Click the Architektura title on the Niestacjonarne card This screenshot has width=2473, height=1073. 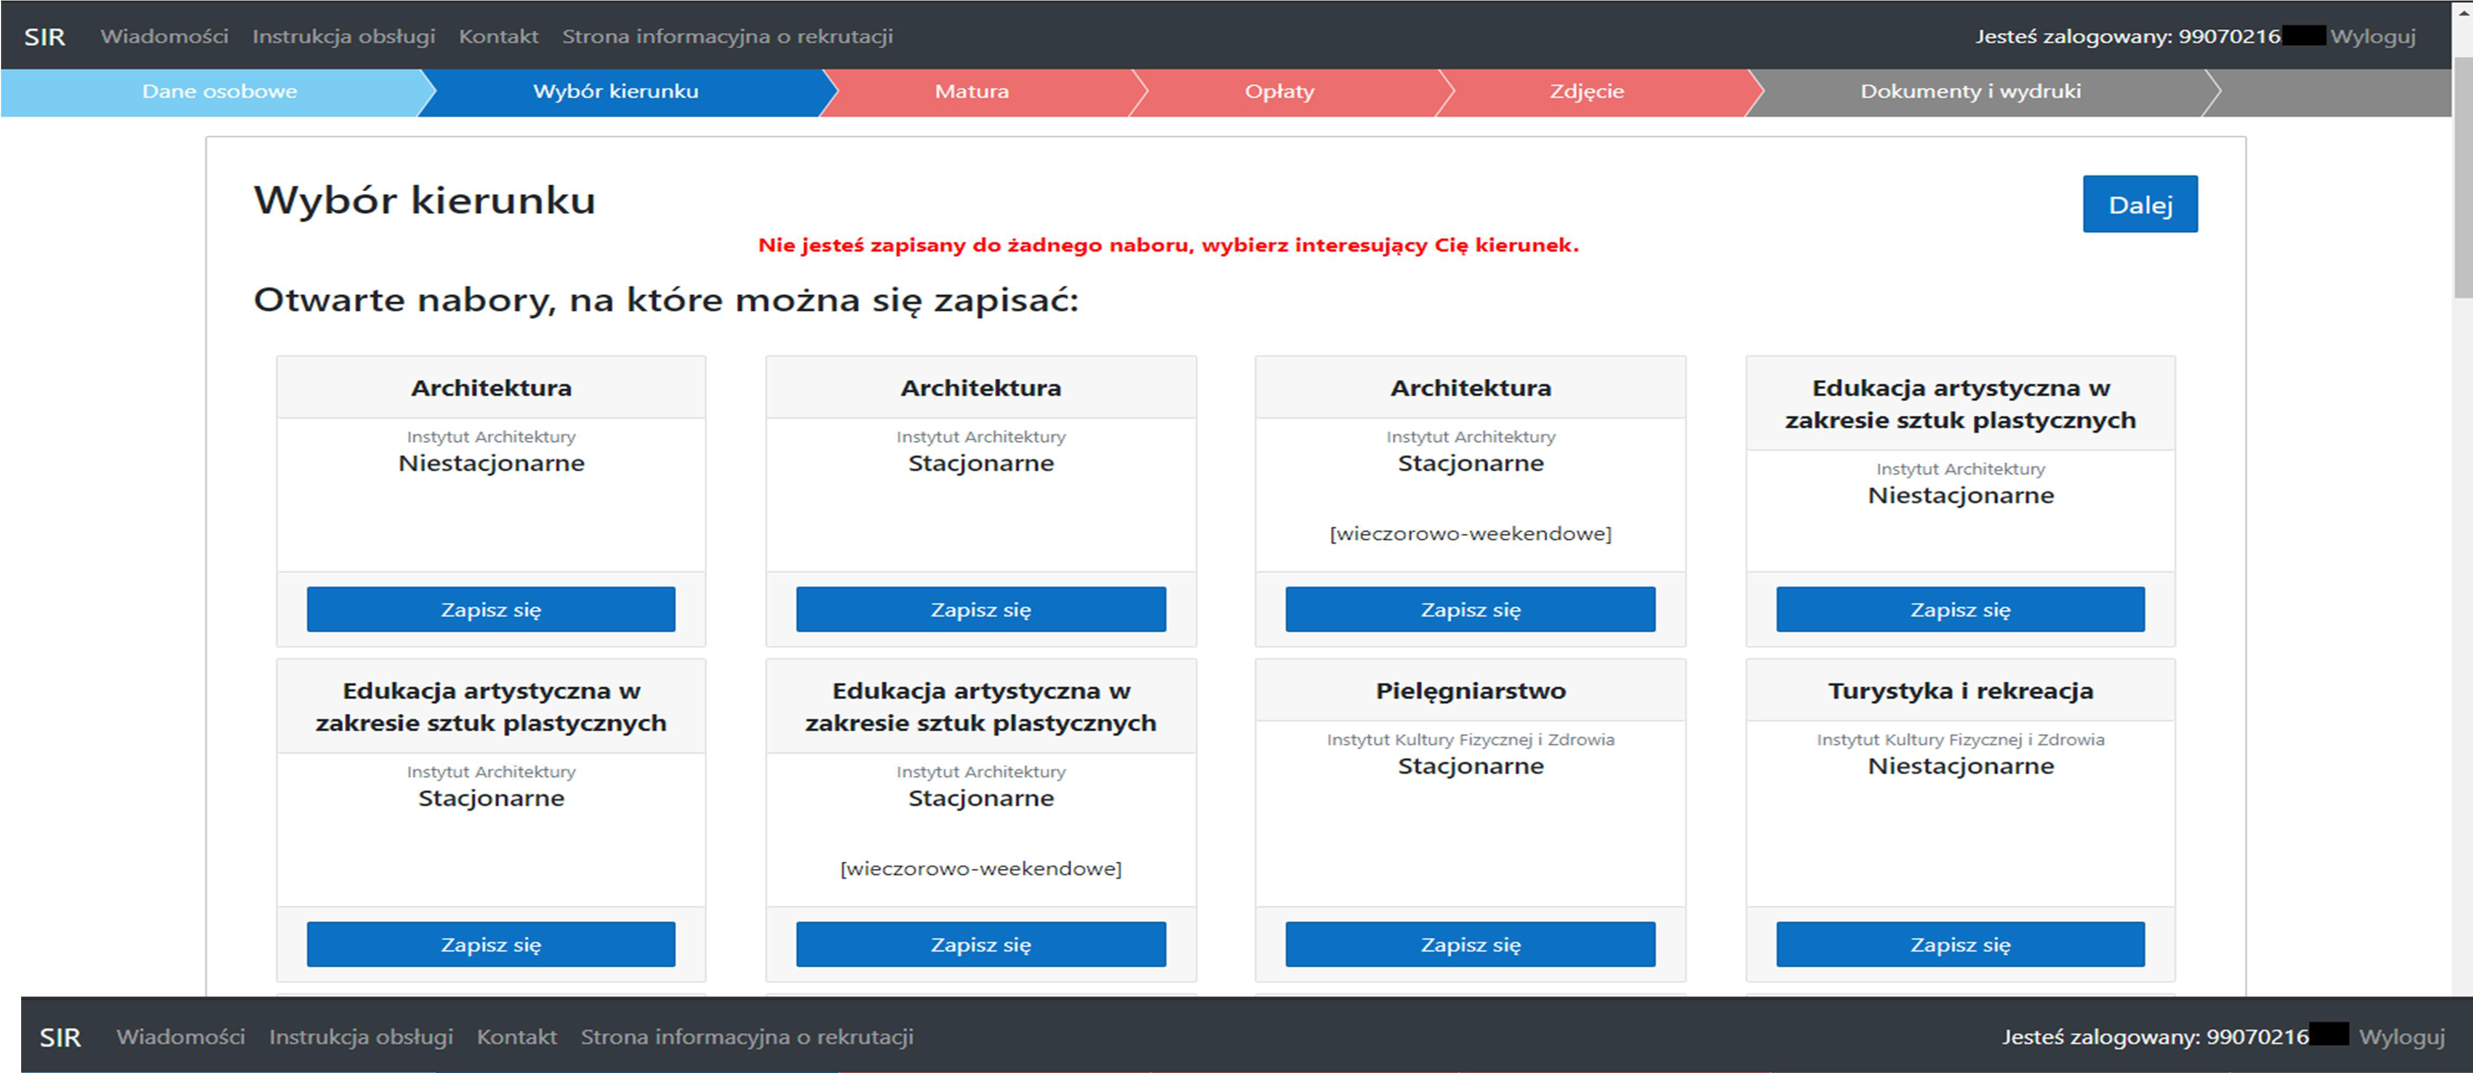pyautogui.click(x=491, y=389)
